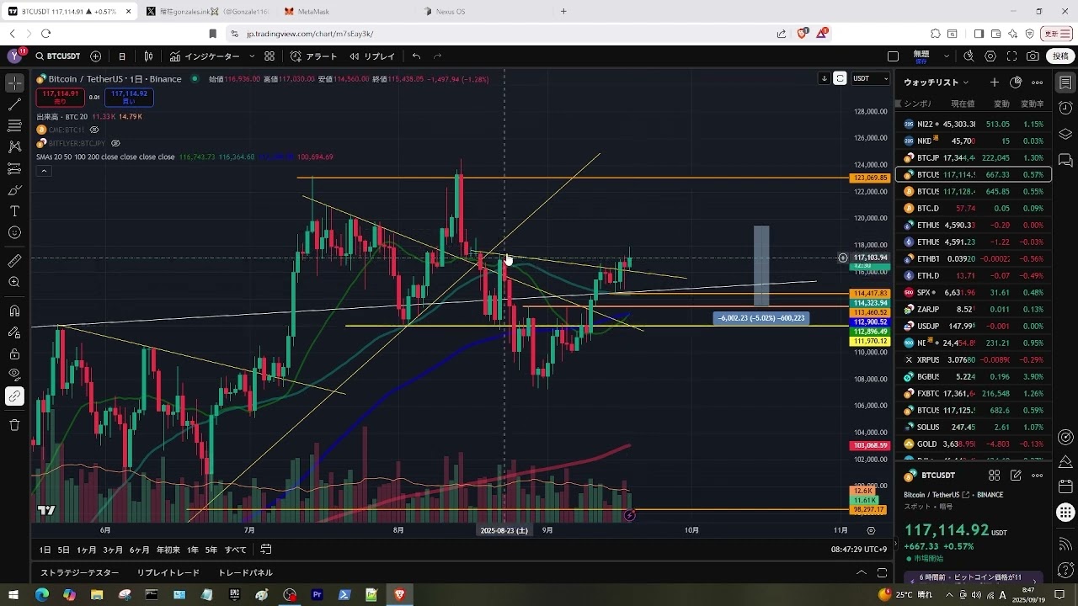
Task: Click the trash icon to remove drawings
Action: pos(14,425)
